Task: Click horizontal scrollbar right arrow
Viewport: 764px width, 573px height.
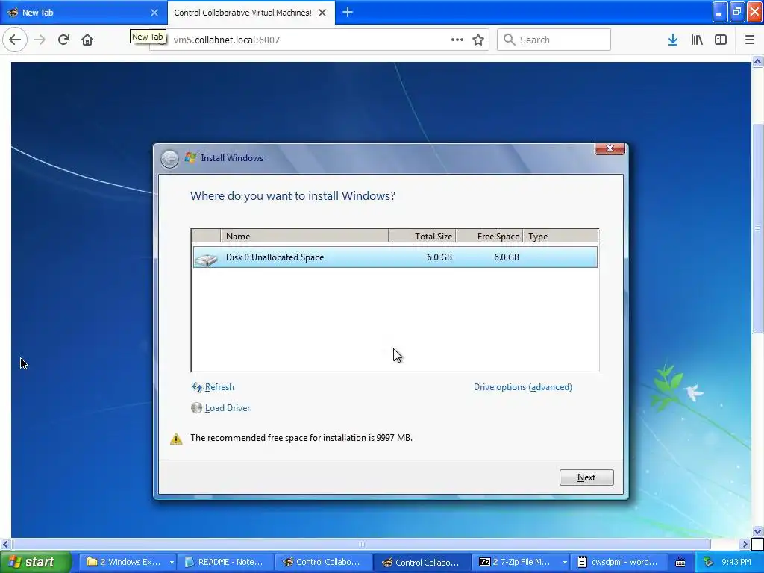Action: click(745, 544)
